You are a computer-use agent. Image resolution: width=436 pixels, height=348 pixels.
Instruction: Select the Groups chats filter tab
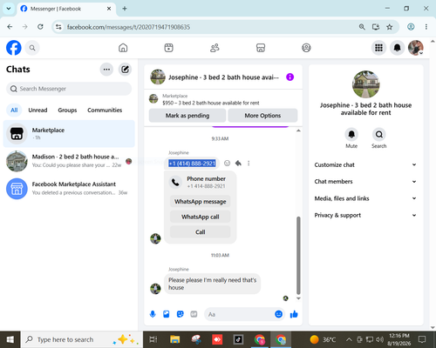tap(67, 110)
